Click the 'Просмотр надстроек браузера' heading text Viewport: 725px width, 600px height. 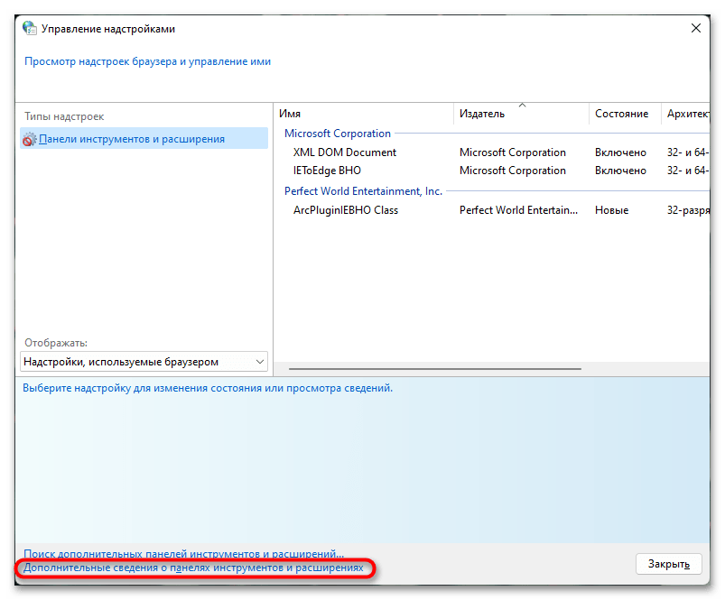pyautogui.click(x=147, y=61)
